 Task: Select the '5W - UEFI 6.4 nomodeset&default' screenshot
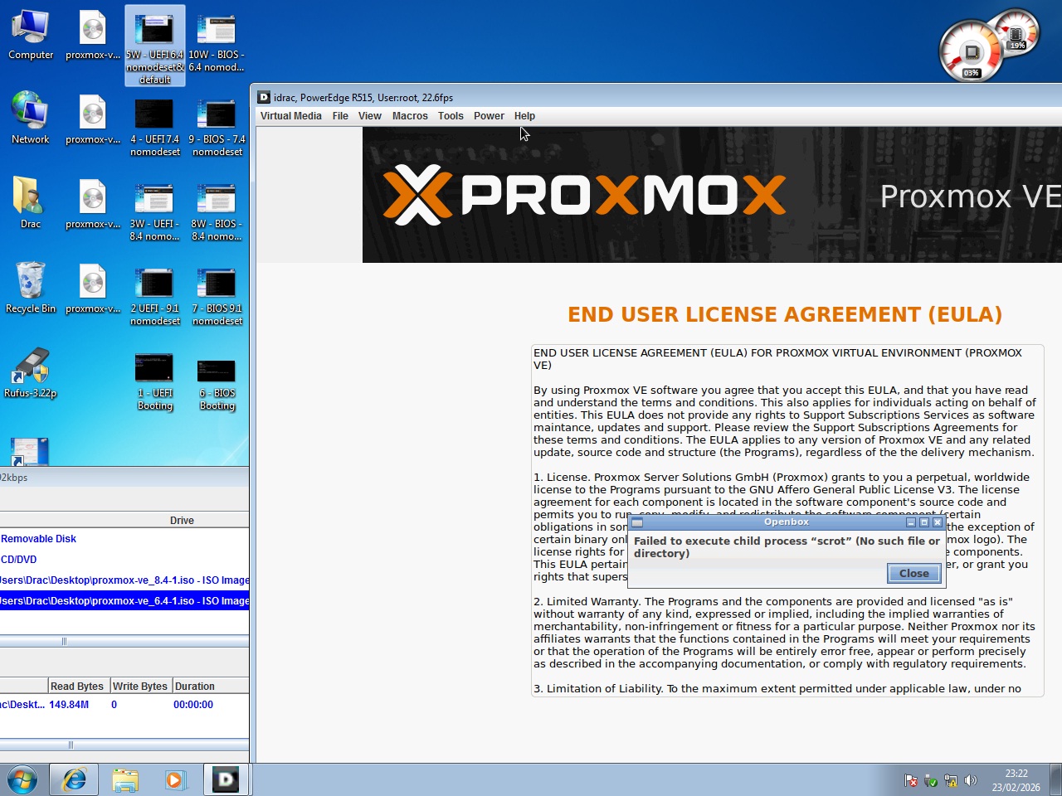click(x=155, y=46)
